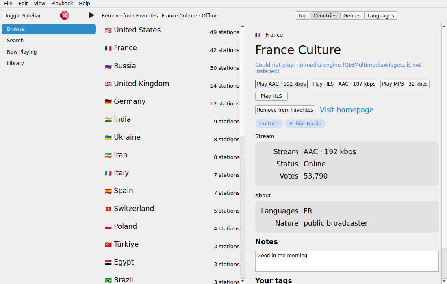Screen dimensions: 447x284
Task: Toggle Sidebar from the toolbar
Action: pyautogui.click(x=23, y=16)
